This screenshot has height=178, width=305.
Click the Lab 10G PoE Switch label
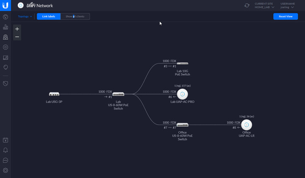tap(183, 73)
